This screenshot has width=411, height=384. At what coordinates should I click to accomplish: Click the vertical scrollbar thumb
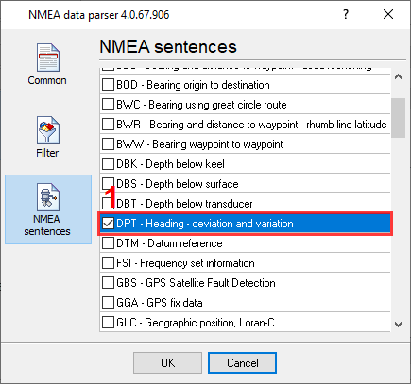pyautogui.click(x=398, y=118)
